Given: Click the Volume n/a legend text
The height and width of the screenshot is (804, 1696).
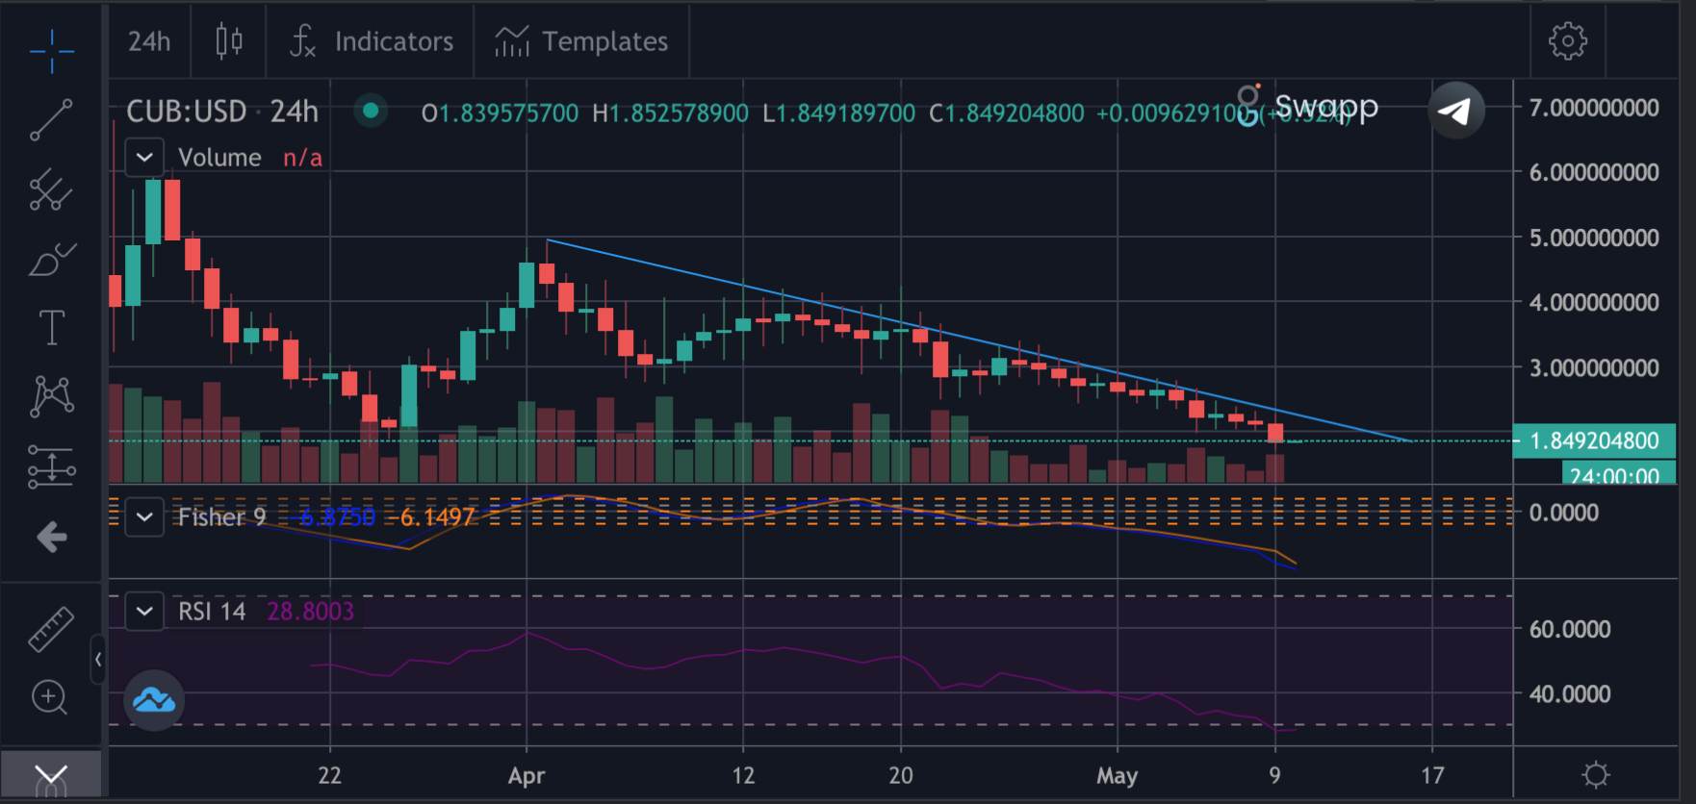Looking at the screenshot, I should coord(250,158).
